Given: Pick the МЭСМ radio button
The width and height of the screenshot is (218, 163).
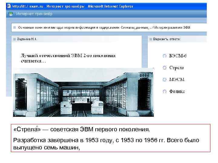Looking at the screenshot, I should coord(164,79).
